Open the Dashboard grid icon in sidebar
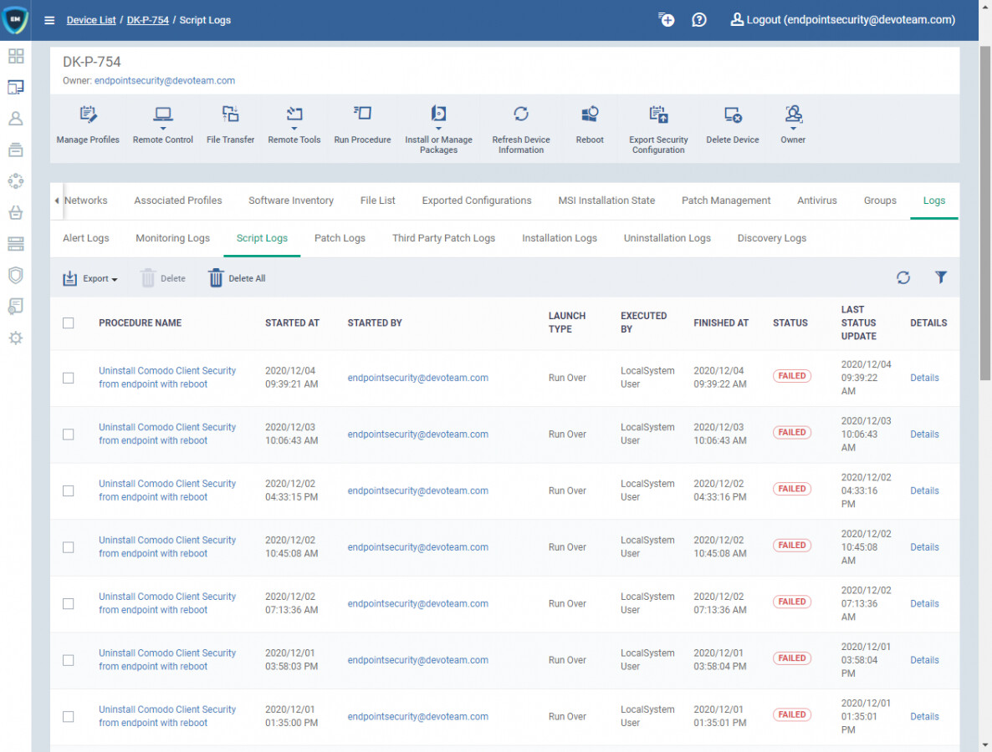The width and height of the screenshot is (992, 752). click(x=16, y=56)
